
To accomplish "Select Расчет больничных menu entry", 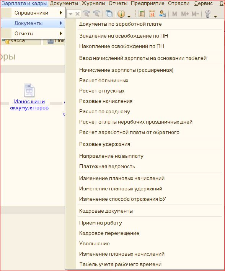I will 104,80.
